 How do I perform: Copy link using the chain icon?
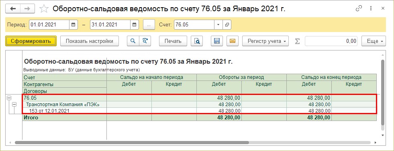point(359,8)
